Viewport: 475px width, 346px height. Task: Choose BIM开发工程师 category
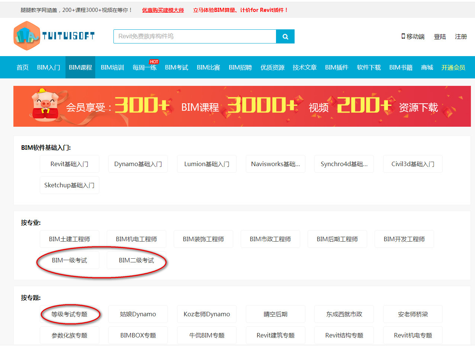click(404, 239)
